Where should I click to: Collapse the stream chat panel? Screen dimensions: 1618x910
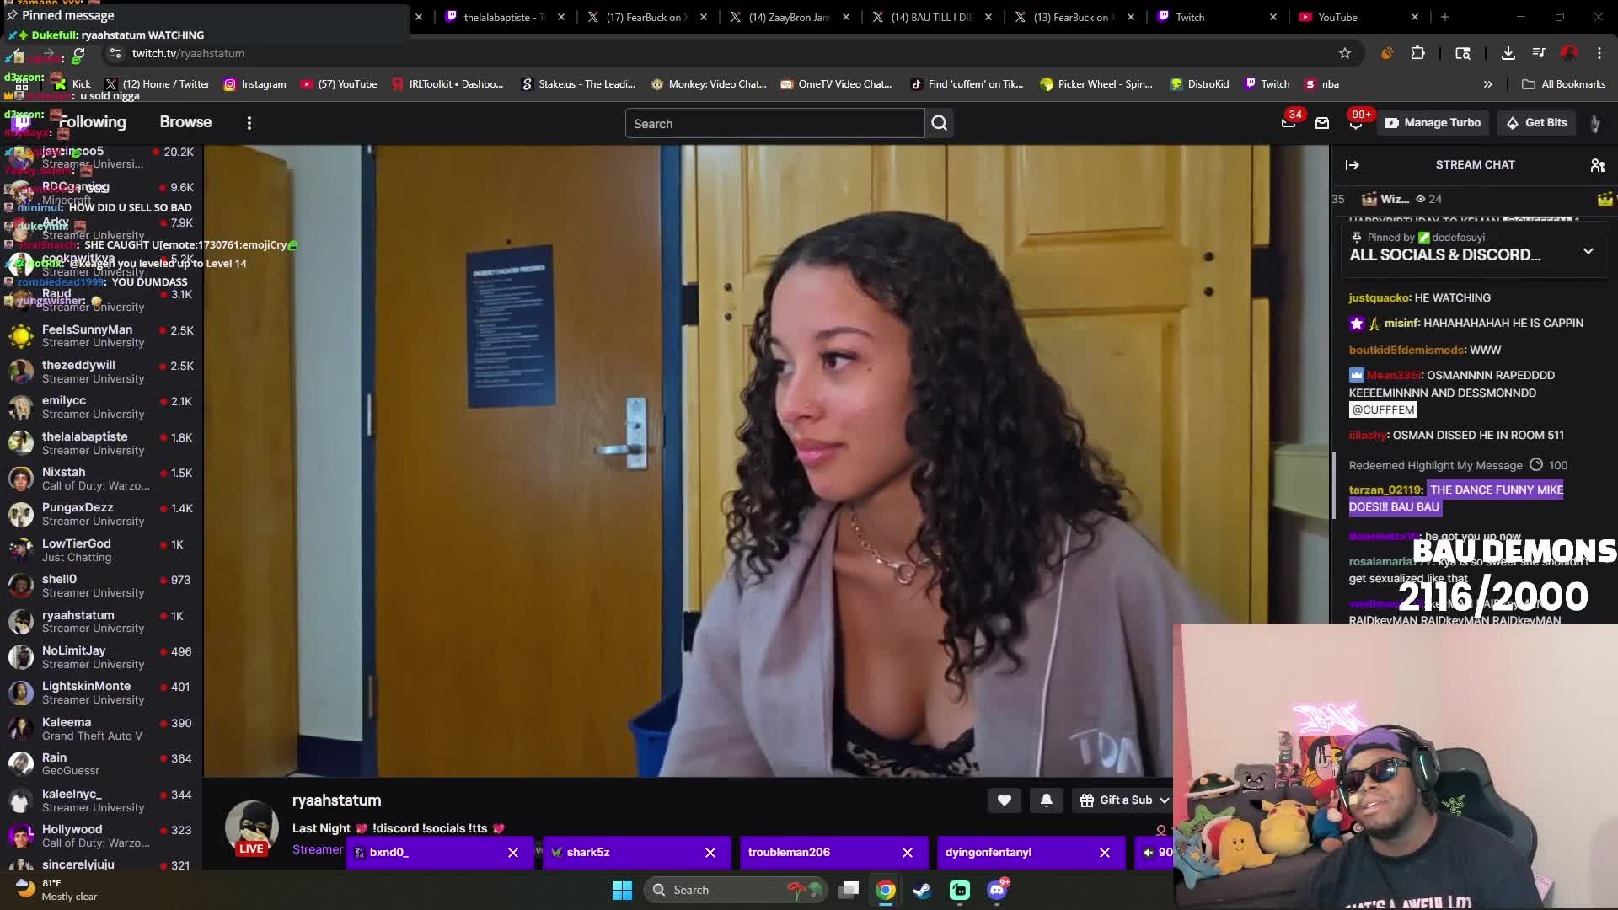(x=1353, y=165)
